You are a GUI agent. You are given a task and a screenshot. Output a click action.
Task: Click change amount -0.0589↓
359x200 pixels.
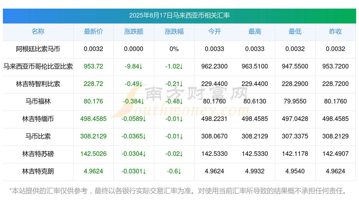click(134, 119)
